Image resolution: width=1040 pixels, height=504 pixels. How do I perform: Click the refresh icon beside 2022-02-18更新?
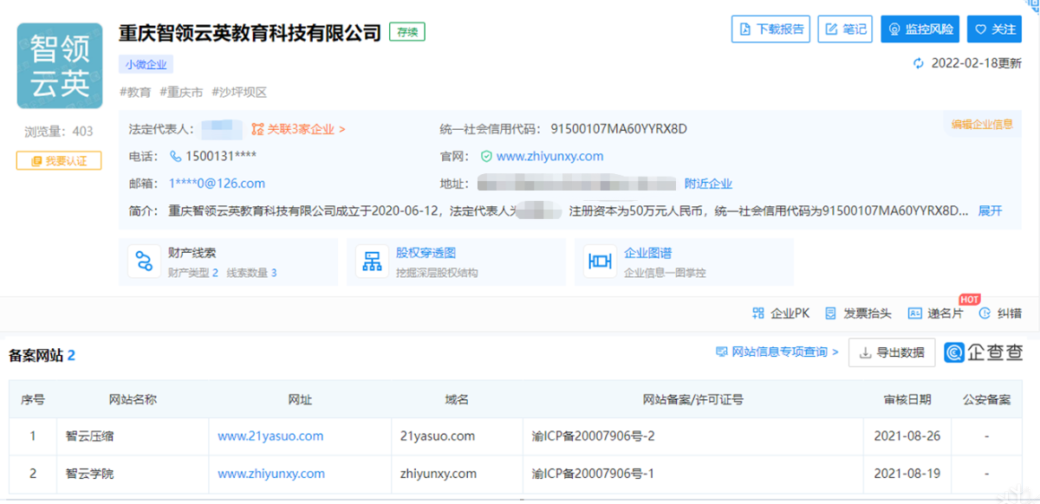tap(919, 63)
